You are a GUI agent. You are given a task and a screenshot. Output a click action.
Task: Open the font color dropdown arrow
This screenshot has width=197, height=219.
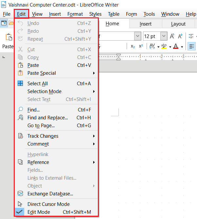(182, 47)
